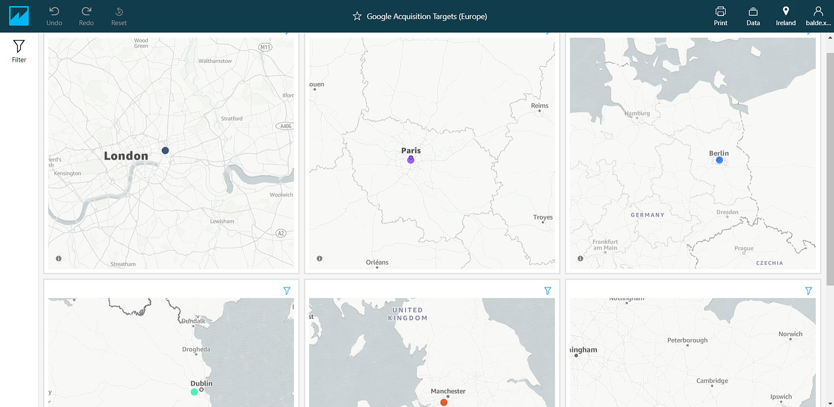Click the 'Hamburg' label on the Berlin map

tap(638, 113)
